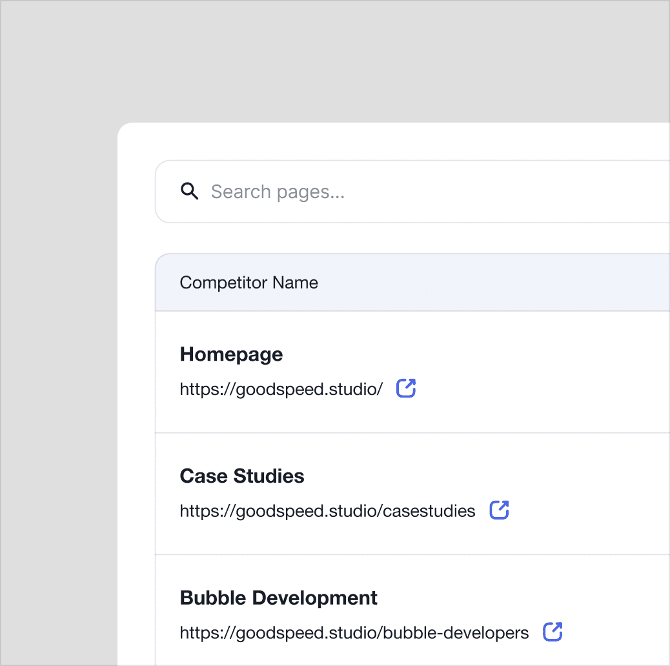
Task: Click the gray background outside the card
Action: [58, 323]
